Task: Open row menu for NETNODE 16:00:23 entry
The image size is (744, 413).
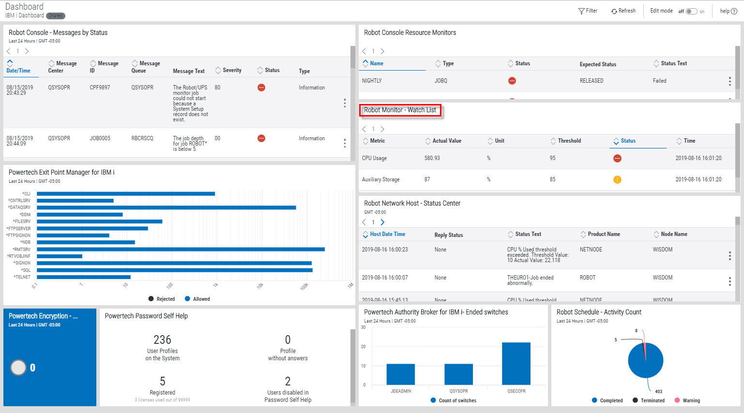Action: tap(730, 256)
